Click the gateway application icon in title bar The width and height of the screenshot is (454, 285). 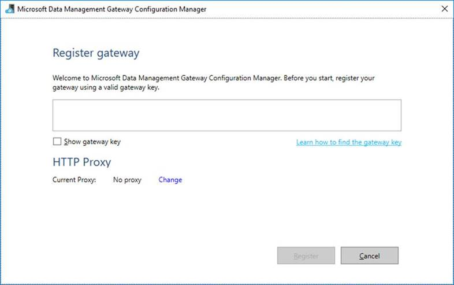[x=10, y=9]
